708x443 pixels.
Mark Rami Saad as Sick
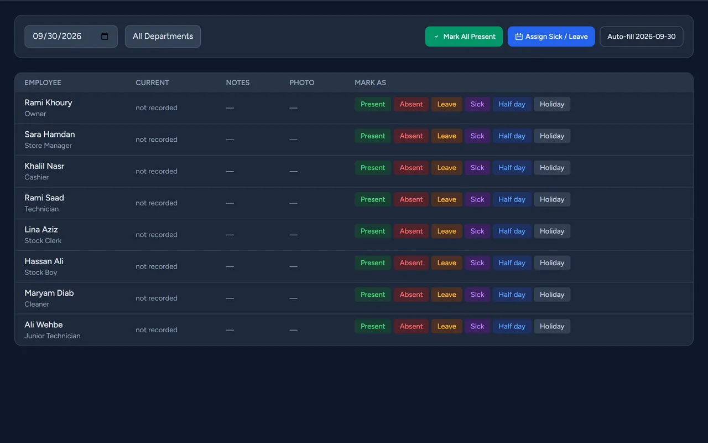tap(477, 199)
